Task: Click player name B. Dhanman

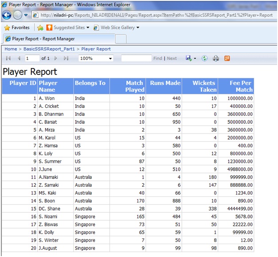Action: [x=51, y=114]
